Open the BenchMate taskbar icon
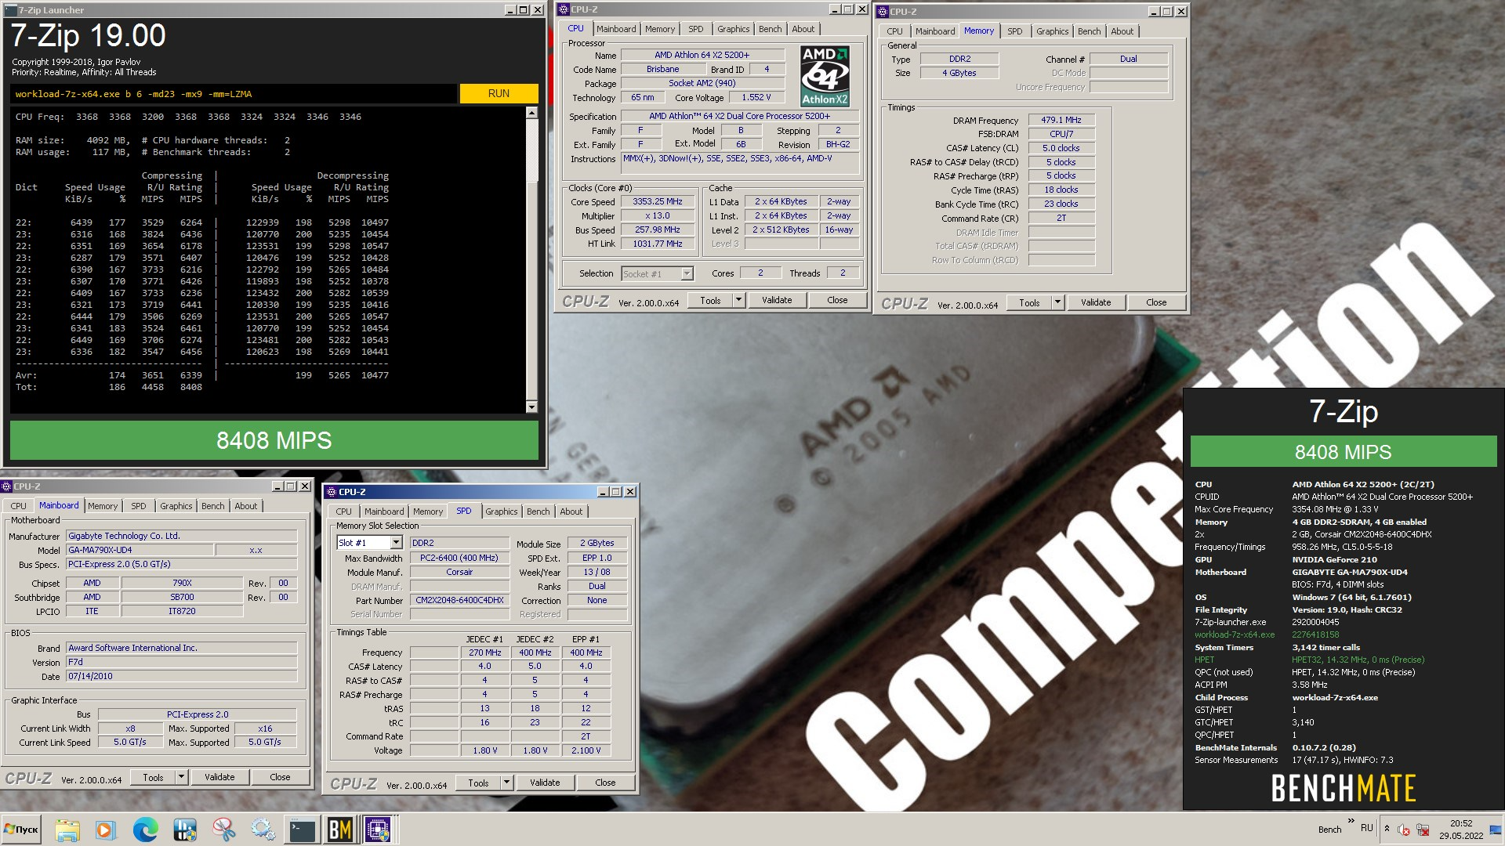This screenshot has width=1505, height=846. tap(339, 829)
